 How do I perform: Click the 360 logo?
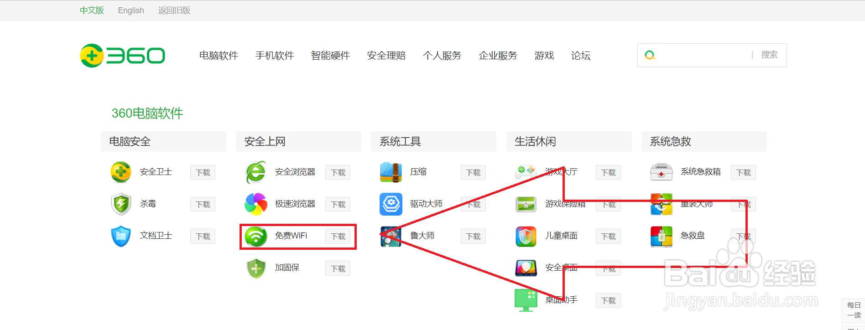(122, 56)
